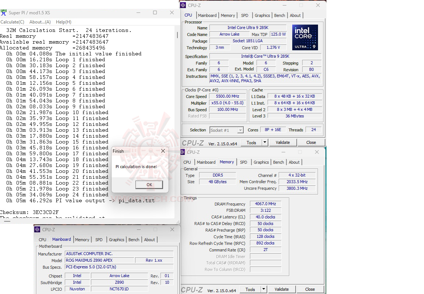The image size is (424, 294).
Task: Switch to the Graphics tab
Action: pos(262,15)
